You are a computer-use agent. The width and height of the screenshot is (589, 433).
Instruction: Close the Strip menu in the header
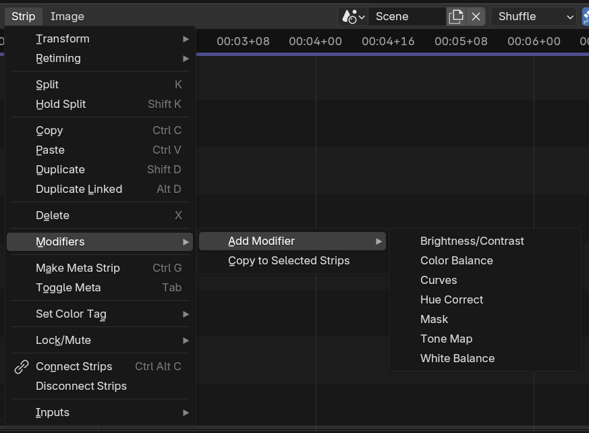(24, 16)
